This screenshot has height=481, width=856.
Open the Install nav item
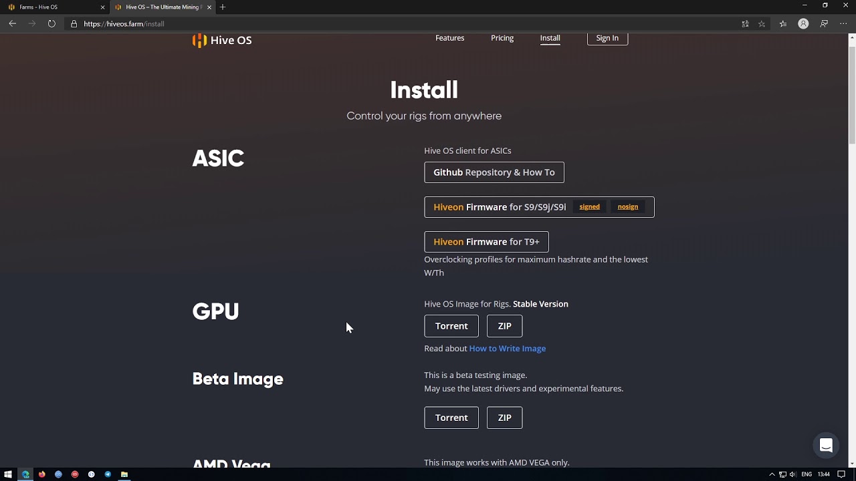(x=550, y=38)
